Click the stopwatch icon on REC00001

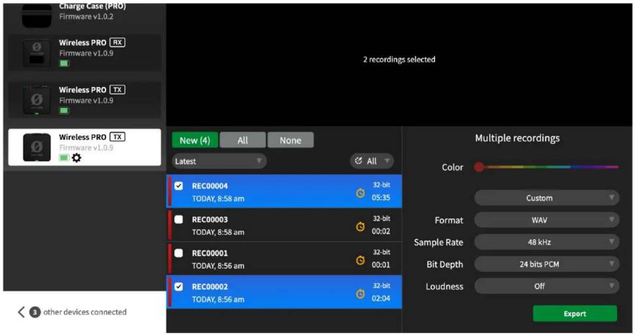[x=360, y=260]
